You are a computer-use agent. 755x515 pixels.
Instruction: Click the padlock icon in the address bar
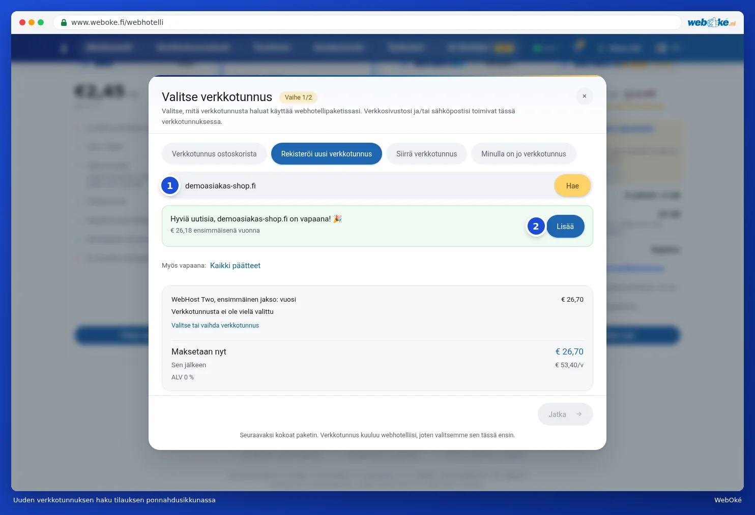coord(64,22)
